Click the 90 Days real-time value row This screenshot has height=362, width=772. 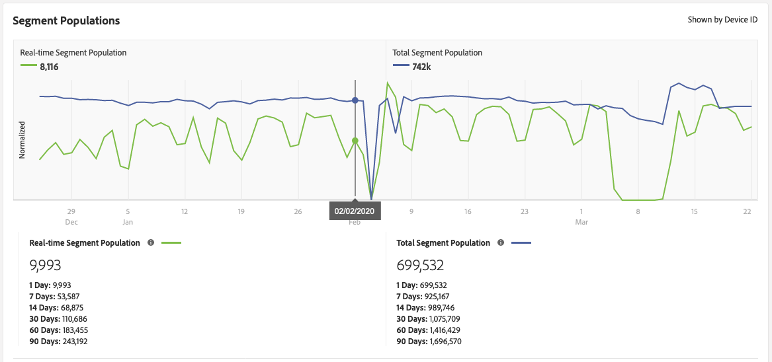(59, 342)
